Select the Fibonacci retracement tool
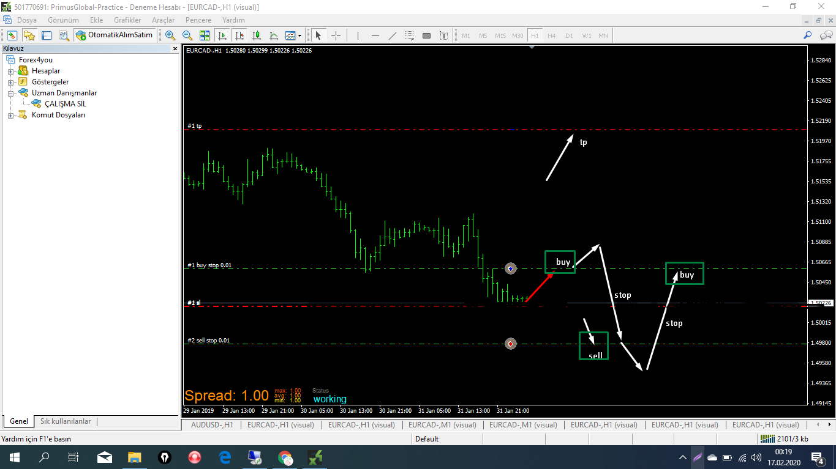Image resolution: width=836 pixels, height=469 pixels. pyautogui.click(x=410, y=35)
